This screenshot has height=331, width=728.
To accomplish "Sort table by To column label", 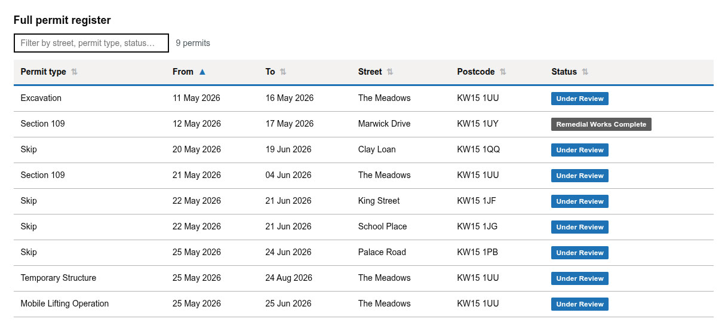I will [270, 72].
